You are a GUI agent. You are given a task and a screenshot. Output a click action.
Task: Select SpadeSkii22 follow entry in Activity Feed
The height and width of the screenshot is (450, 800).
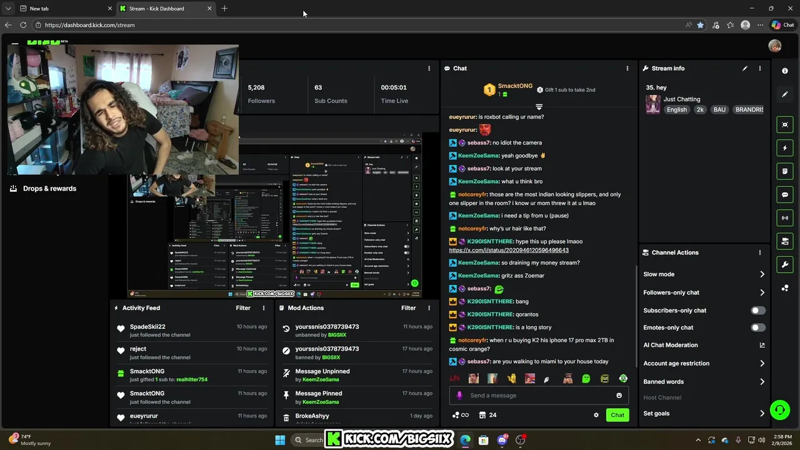192,331
